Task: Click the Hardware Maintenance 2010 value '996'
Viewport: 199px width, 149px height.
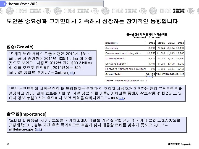Action: pyautogui.click(x=153, y=69)
